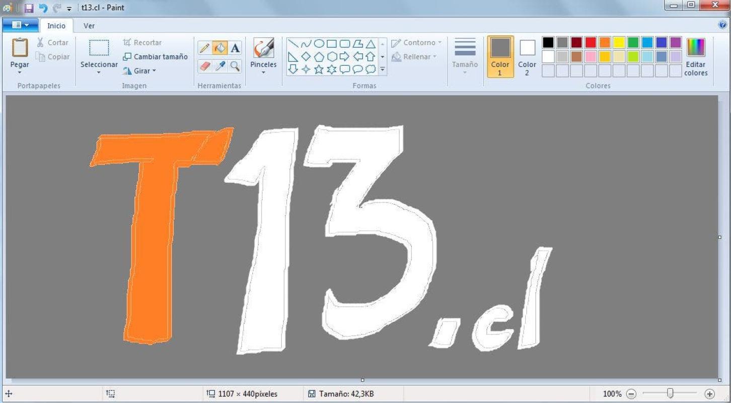Choose the orange color swatch
The width and height of the screenshot is (731, 403).
605,43
